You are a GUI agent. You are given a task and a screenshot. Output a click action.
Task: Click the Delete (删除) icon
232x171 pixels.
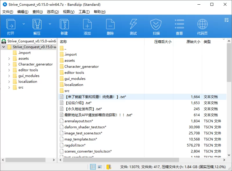click(x=110, y=27)
